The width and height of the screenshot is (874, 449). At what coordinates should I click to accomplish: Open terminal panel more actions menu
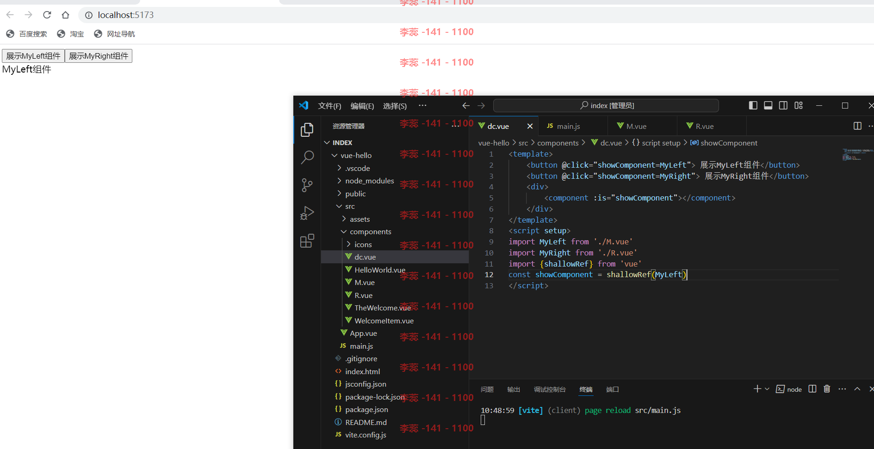(x=842, y=389)
